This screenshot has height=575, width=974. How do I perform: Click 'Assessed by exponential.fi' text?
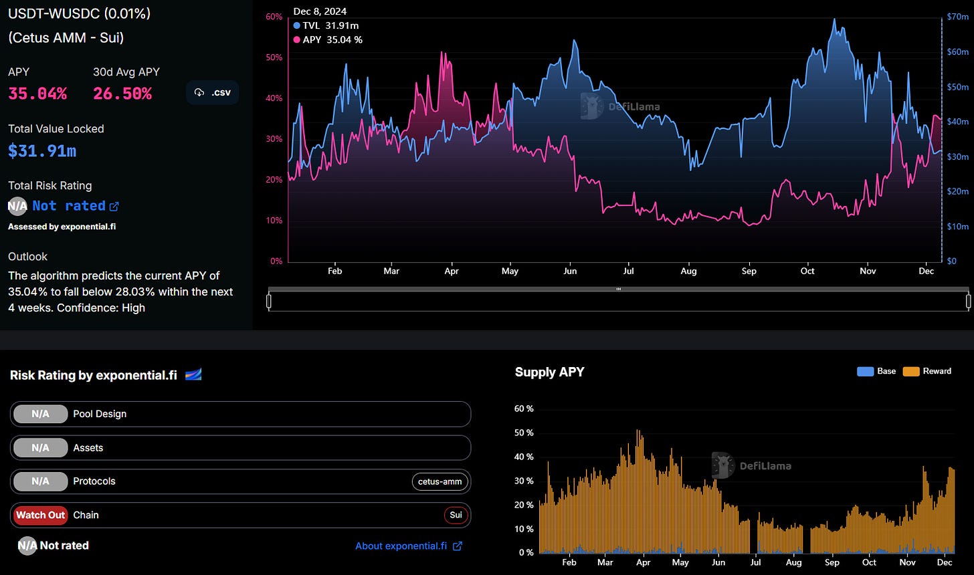click(62, 227)
